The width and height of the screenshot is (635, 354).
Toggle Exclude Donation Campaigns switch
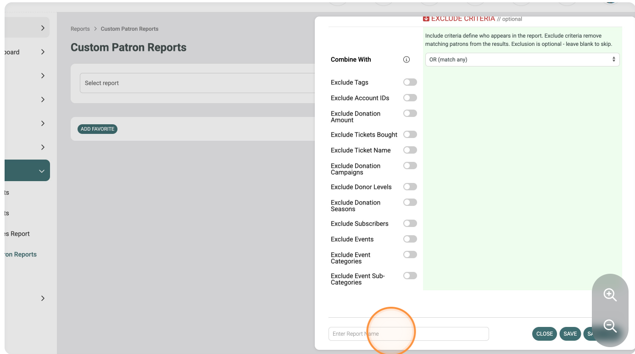410,166
